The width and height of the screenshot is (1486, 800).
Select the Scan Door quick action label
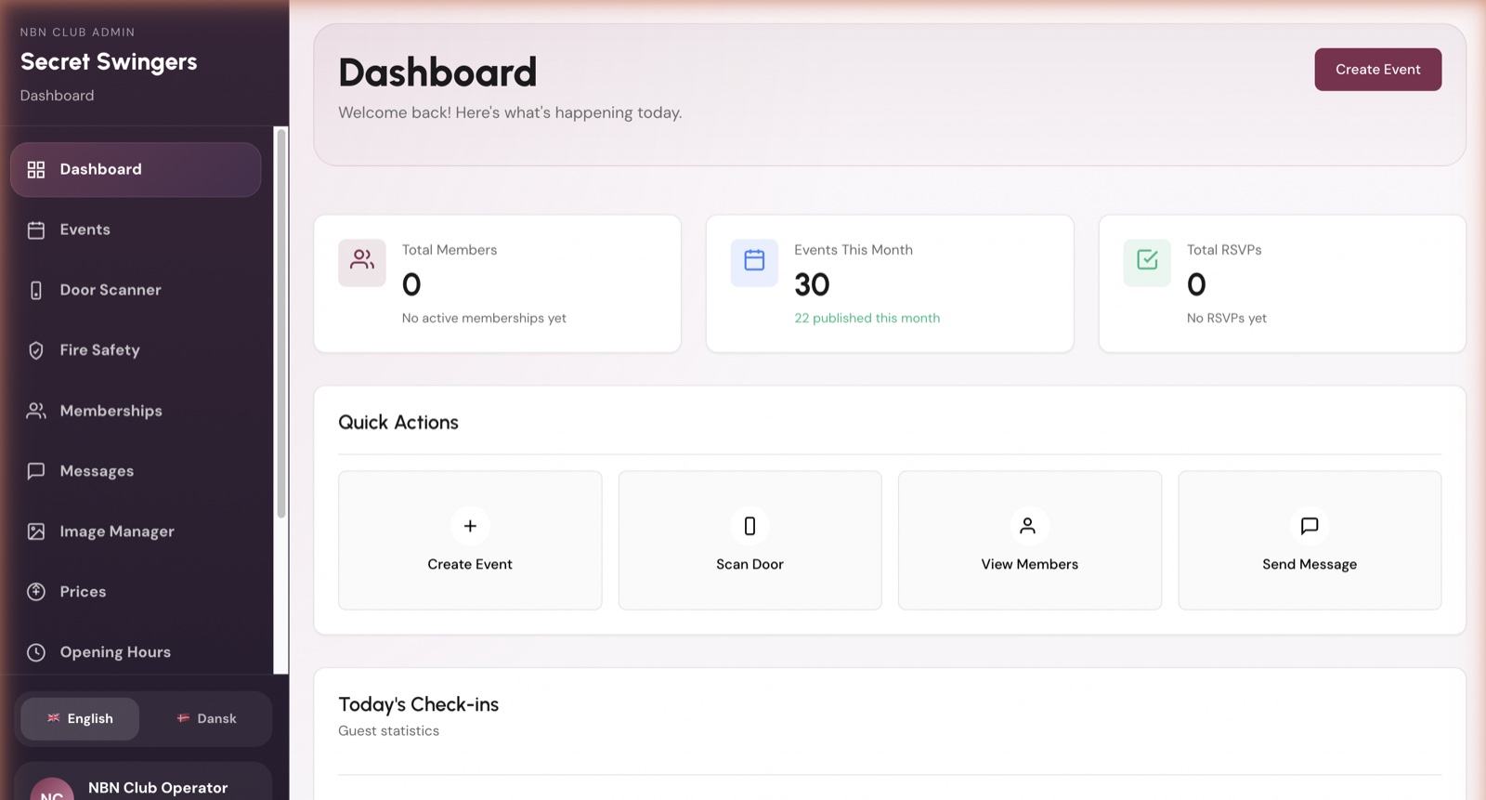(x=750, y=564)
